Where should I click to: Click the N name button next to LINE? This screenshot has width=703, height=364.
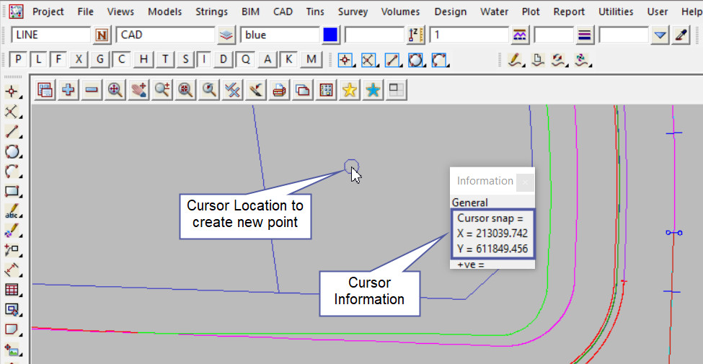[x=102, y=35]
